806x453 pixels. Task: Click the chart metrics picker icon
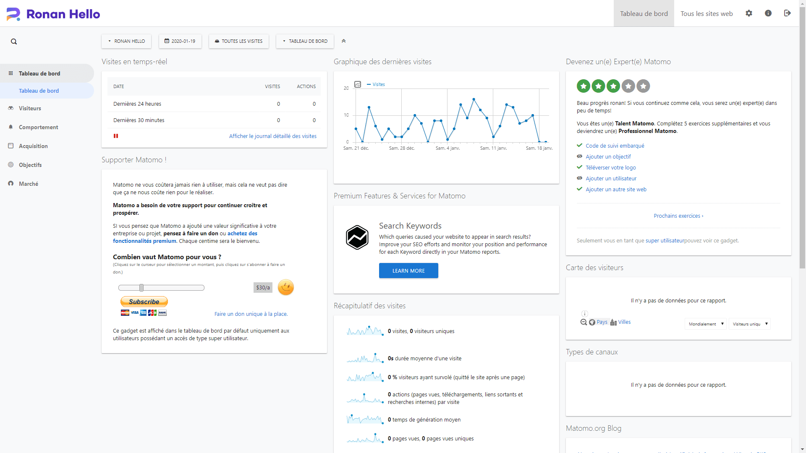tap(358, 84)
